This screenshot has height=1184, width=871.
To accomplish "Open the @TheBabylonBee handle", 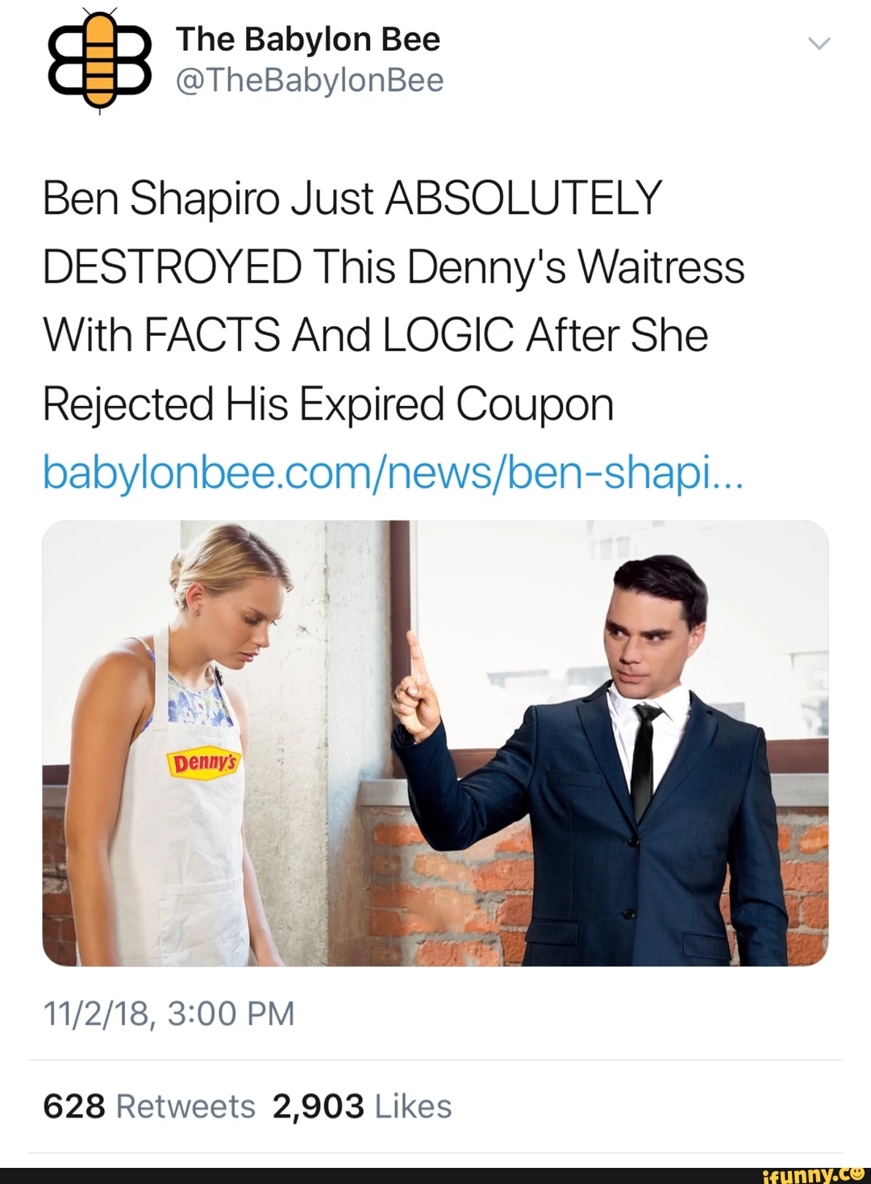I will click(310, 81).
